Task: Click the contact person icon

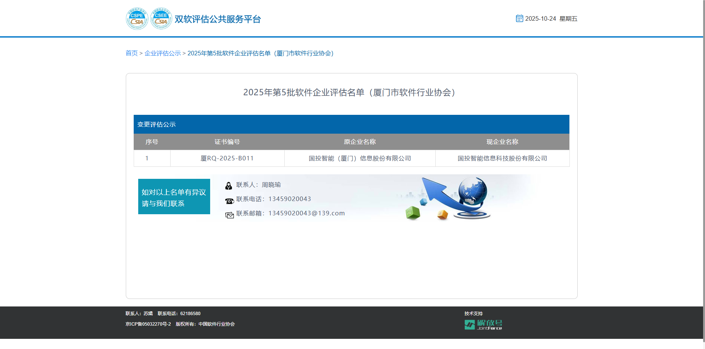Action: click(229, 186)
